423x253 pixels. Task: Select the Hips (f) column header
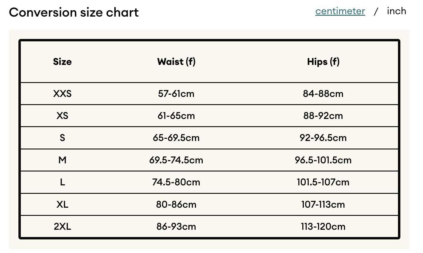323,62
